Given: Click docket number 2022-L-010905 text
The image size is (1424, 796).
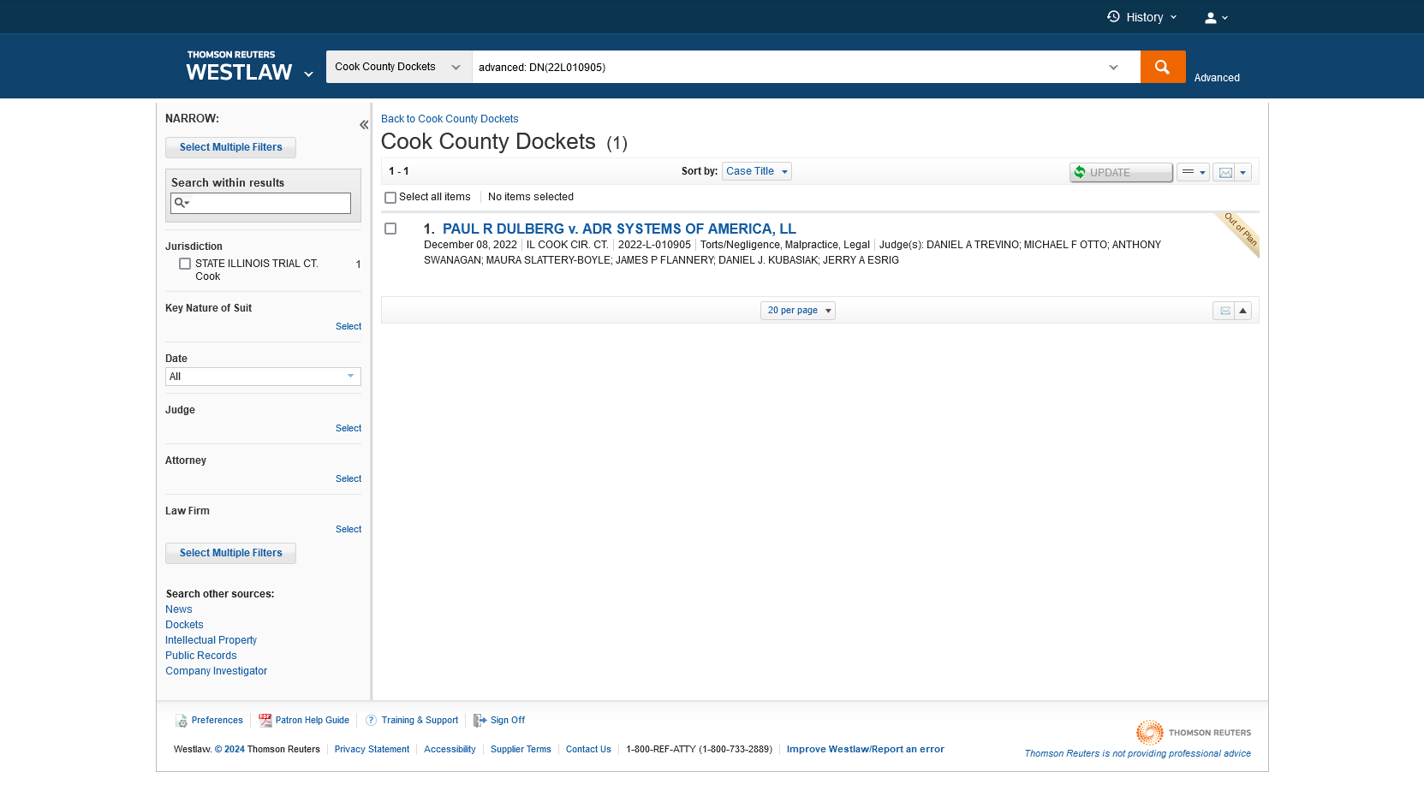Looking at the screenshot, I should (x=654, y=245).
